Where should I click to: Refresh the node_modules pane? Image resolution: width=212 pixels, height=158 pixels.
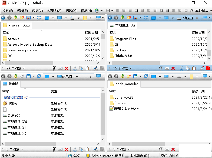146,76
